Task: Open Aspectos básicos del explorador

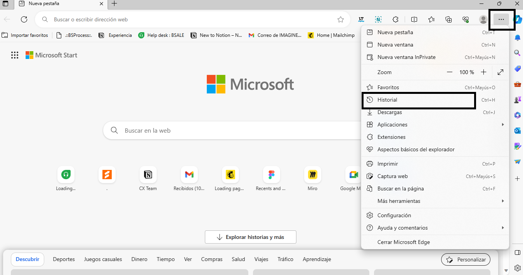Action: point(435,149)
